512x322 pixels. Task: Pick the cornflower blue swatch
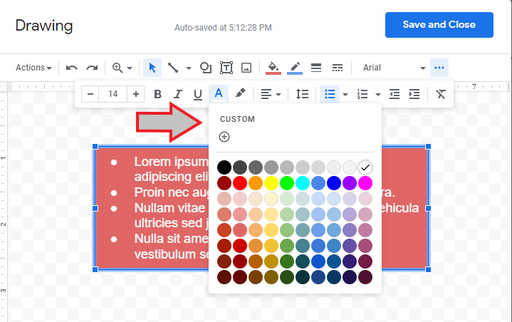(318, 183)
